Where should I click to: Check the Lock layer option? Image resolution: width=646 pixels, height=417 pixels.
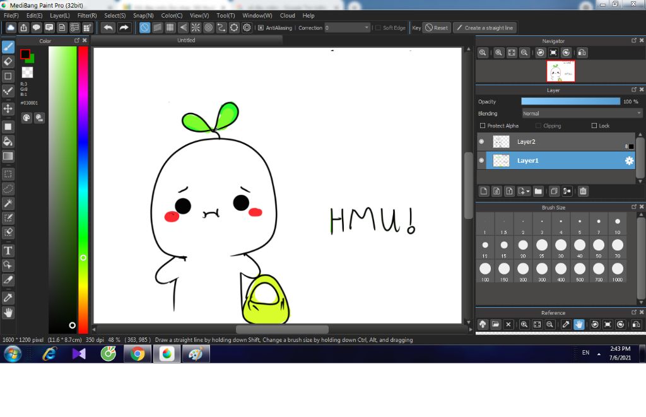click(594, 126)
